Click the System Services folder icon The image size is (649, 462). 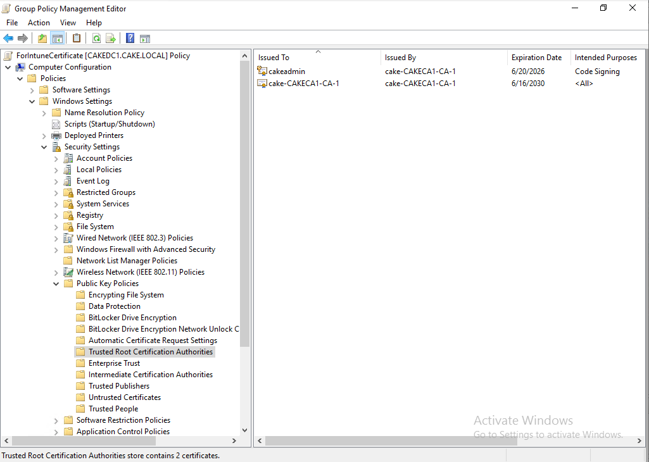pyautogui.click(x=68, y=204)
